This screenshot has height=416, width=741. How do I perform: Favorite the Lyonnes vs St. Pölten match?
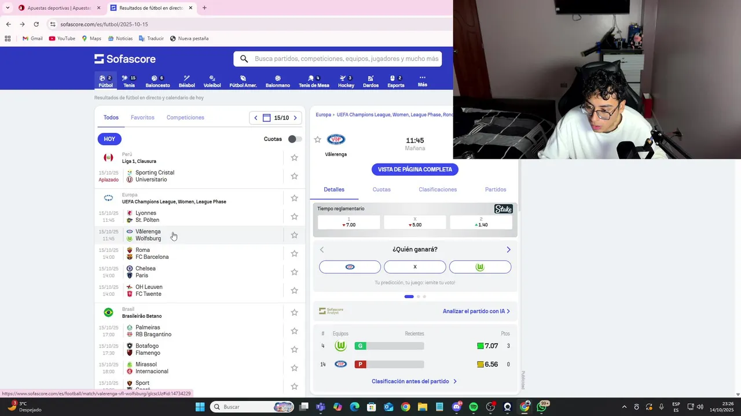(x=294, y=217)
